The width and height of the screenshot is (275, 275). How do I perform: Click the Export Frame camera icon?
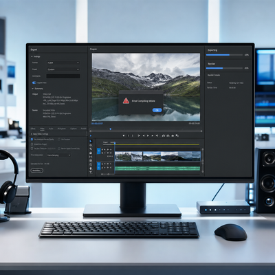pyautogui.click(x=173, y=135)
